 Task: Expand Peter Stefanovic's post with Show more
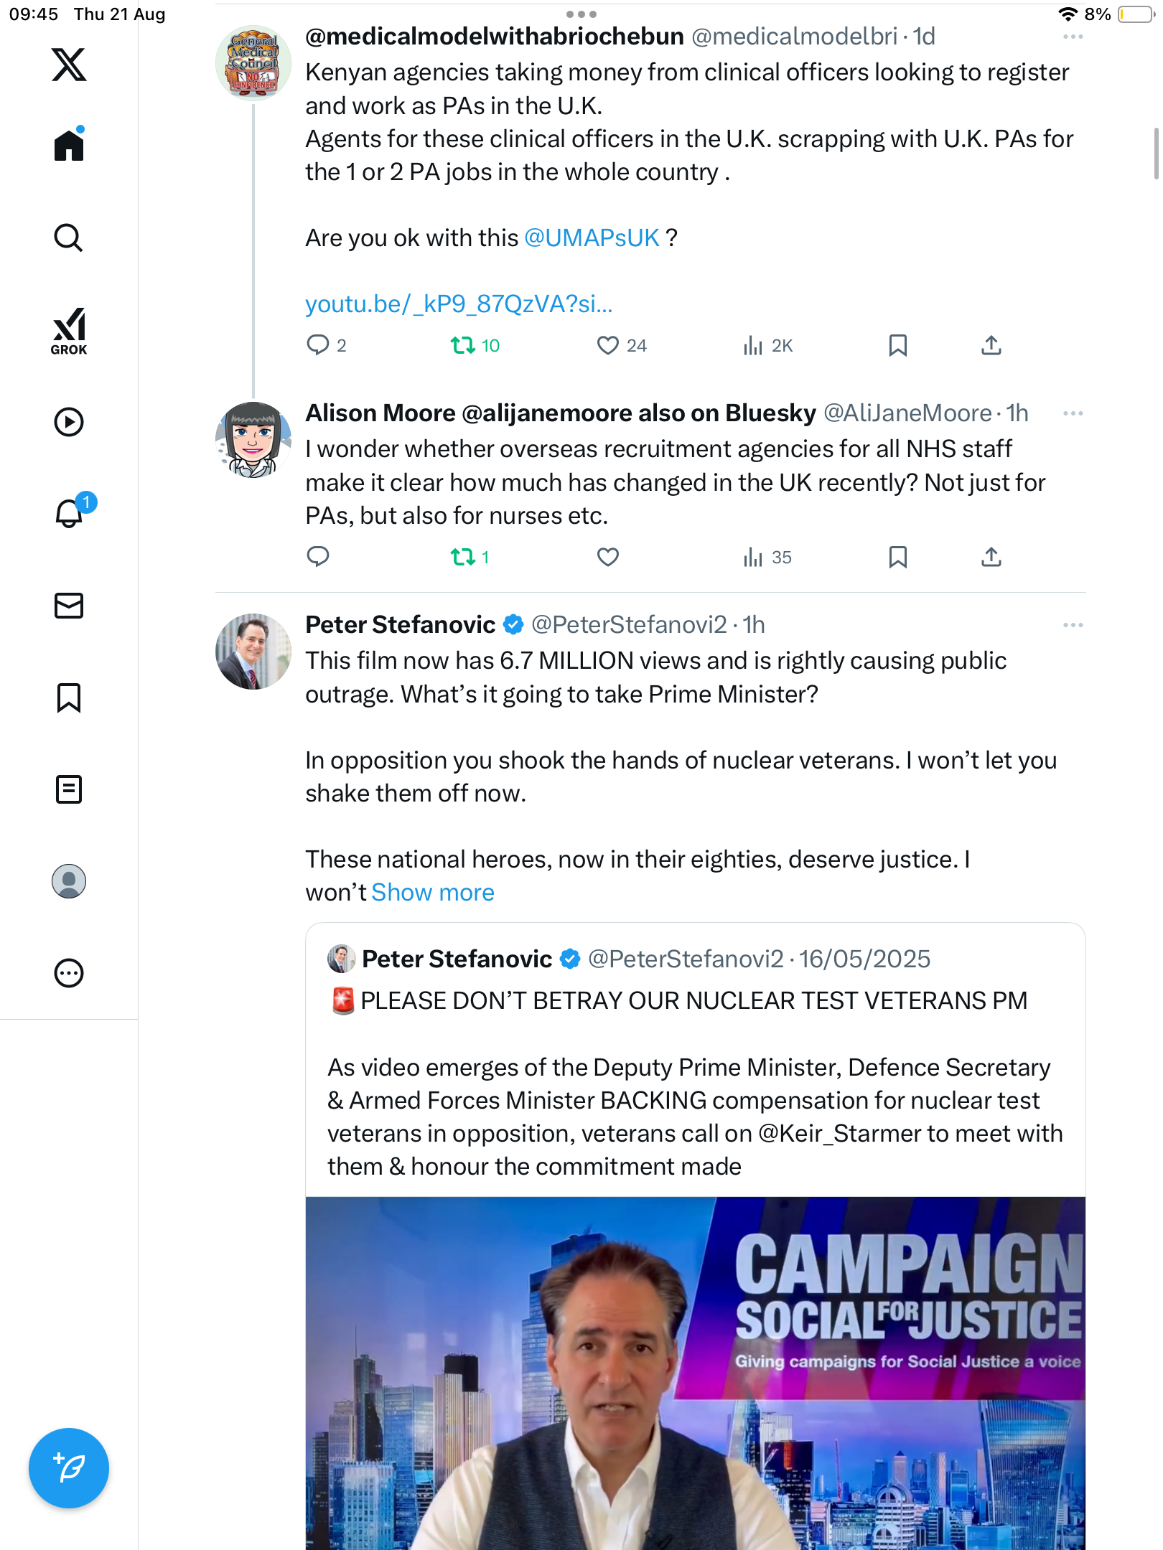point(433,893)
